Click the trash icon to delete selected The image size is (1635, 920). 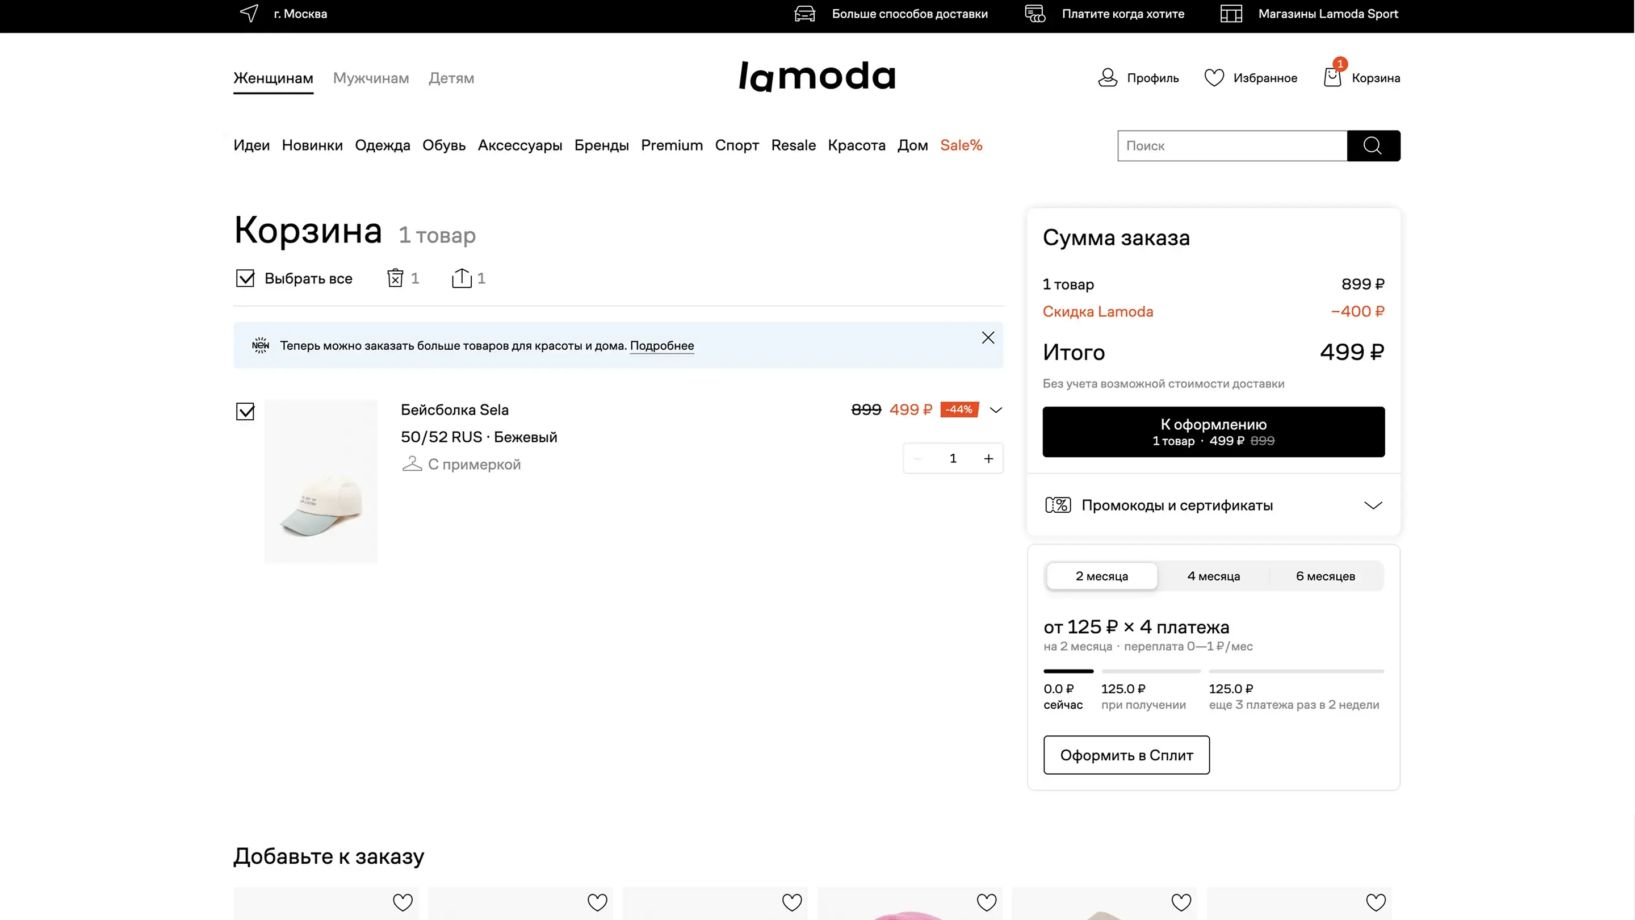click(x=396, y=278)
